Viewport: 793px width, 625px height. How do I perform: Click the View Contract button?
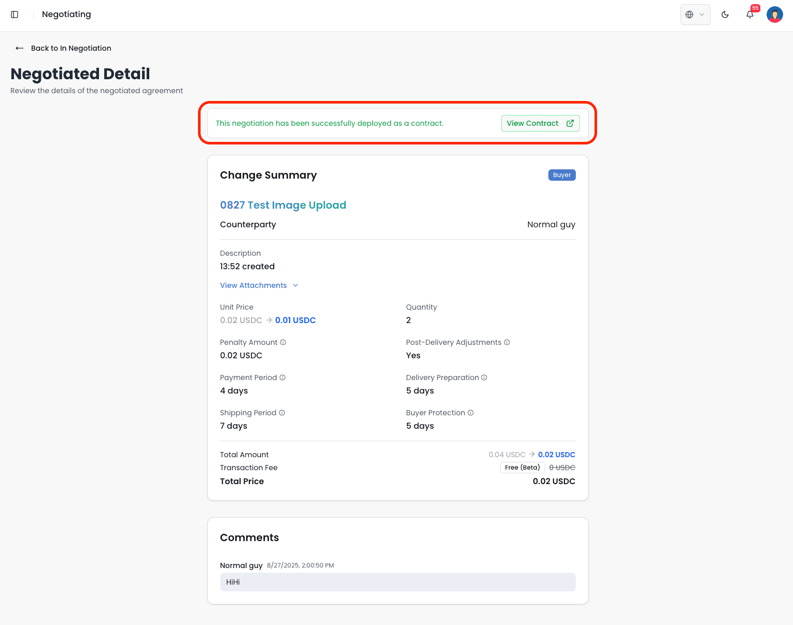tap(540, 123)
